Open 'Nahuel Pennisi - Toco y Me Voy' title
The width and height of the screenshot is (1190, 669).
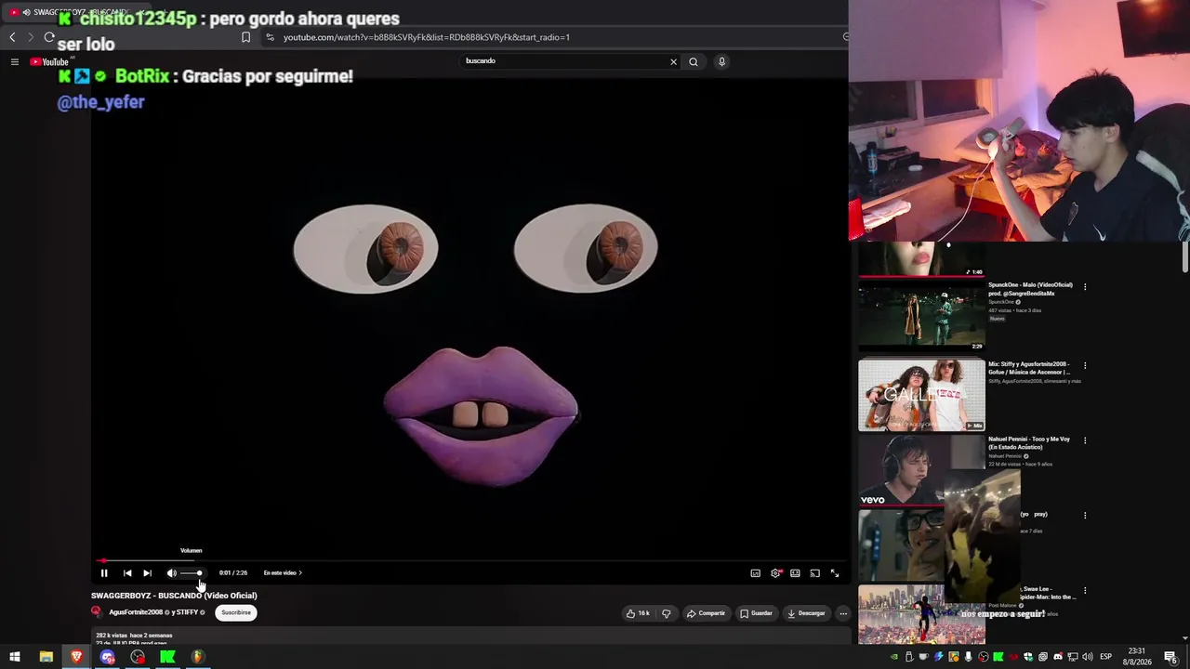pyautogui.click(x=1029, y=443)
